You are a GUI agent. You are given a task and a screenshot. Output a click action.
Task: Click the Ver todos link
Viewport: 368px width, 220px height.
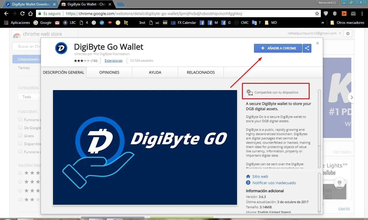click(x=342, y=152)
